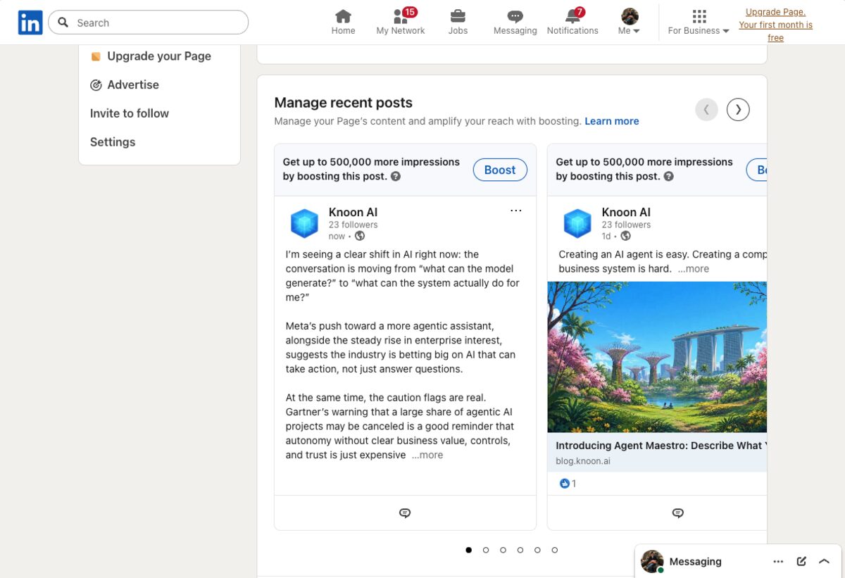Image resolution: width=845 pixels, height=578 pixels.
Task: Expand the For Business grid menu
Action: pyautogui.click(x=699, y=23)
